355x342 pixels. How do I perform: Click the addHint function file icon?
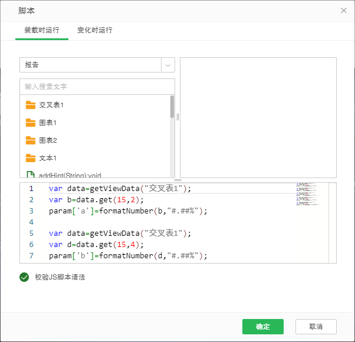31,175
